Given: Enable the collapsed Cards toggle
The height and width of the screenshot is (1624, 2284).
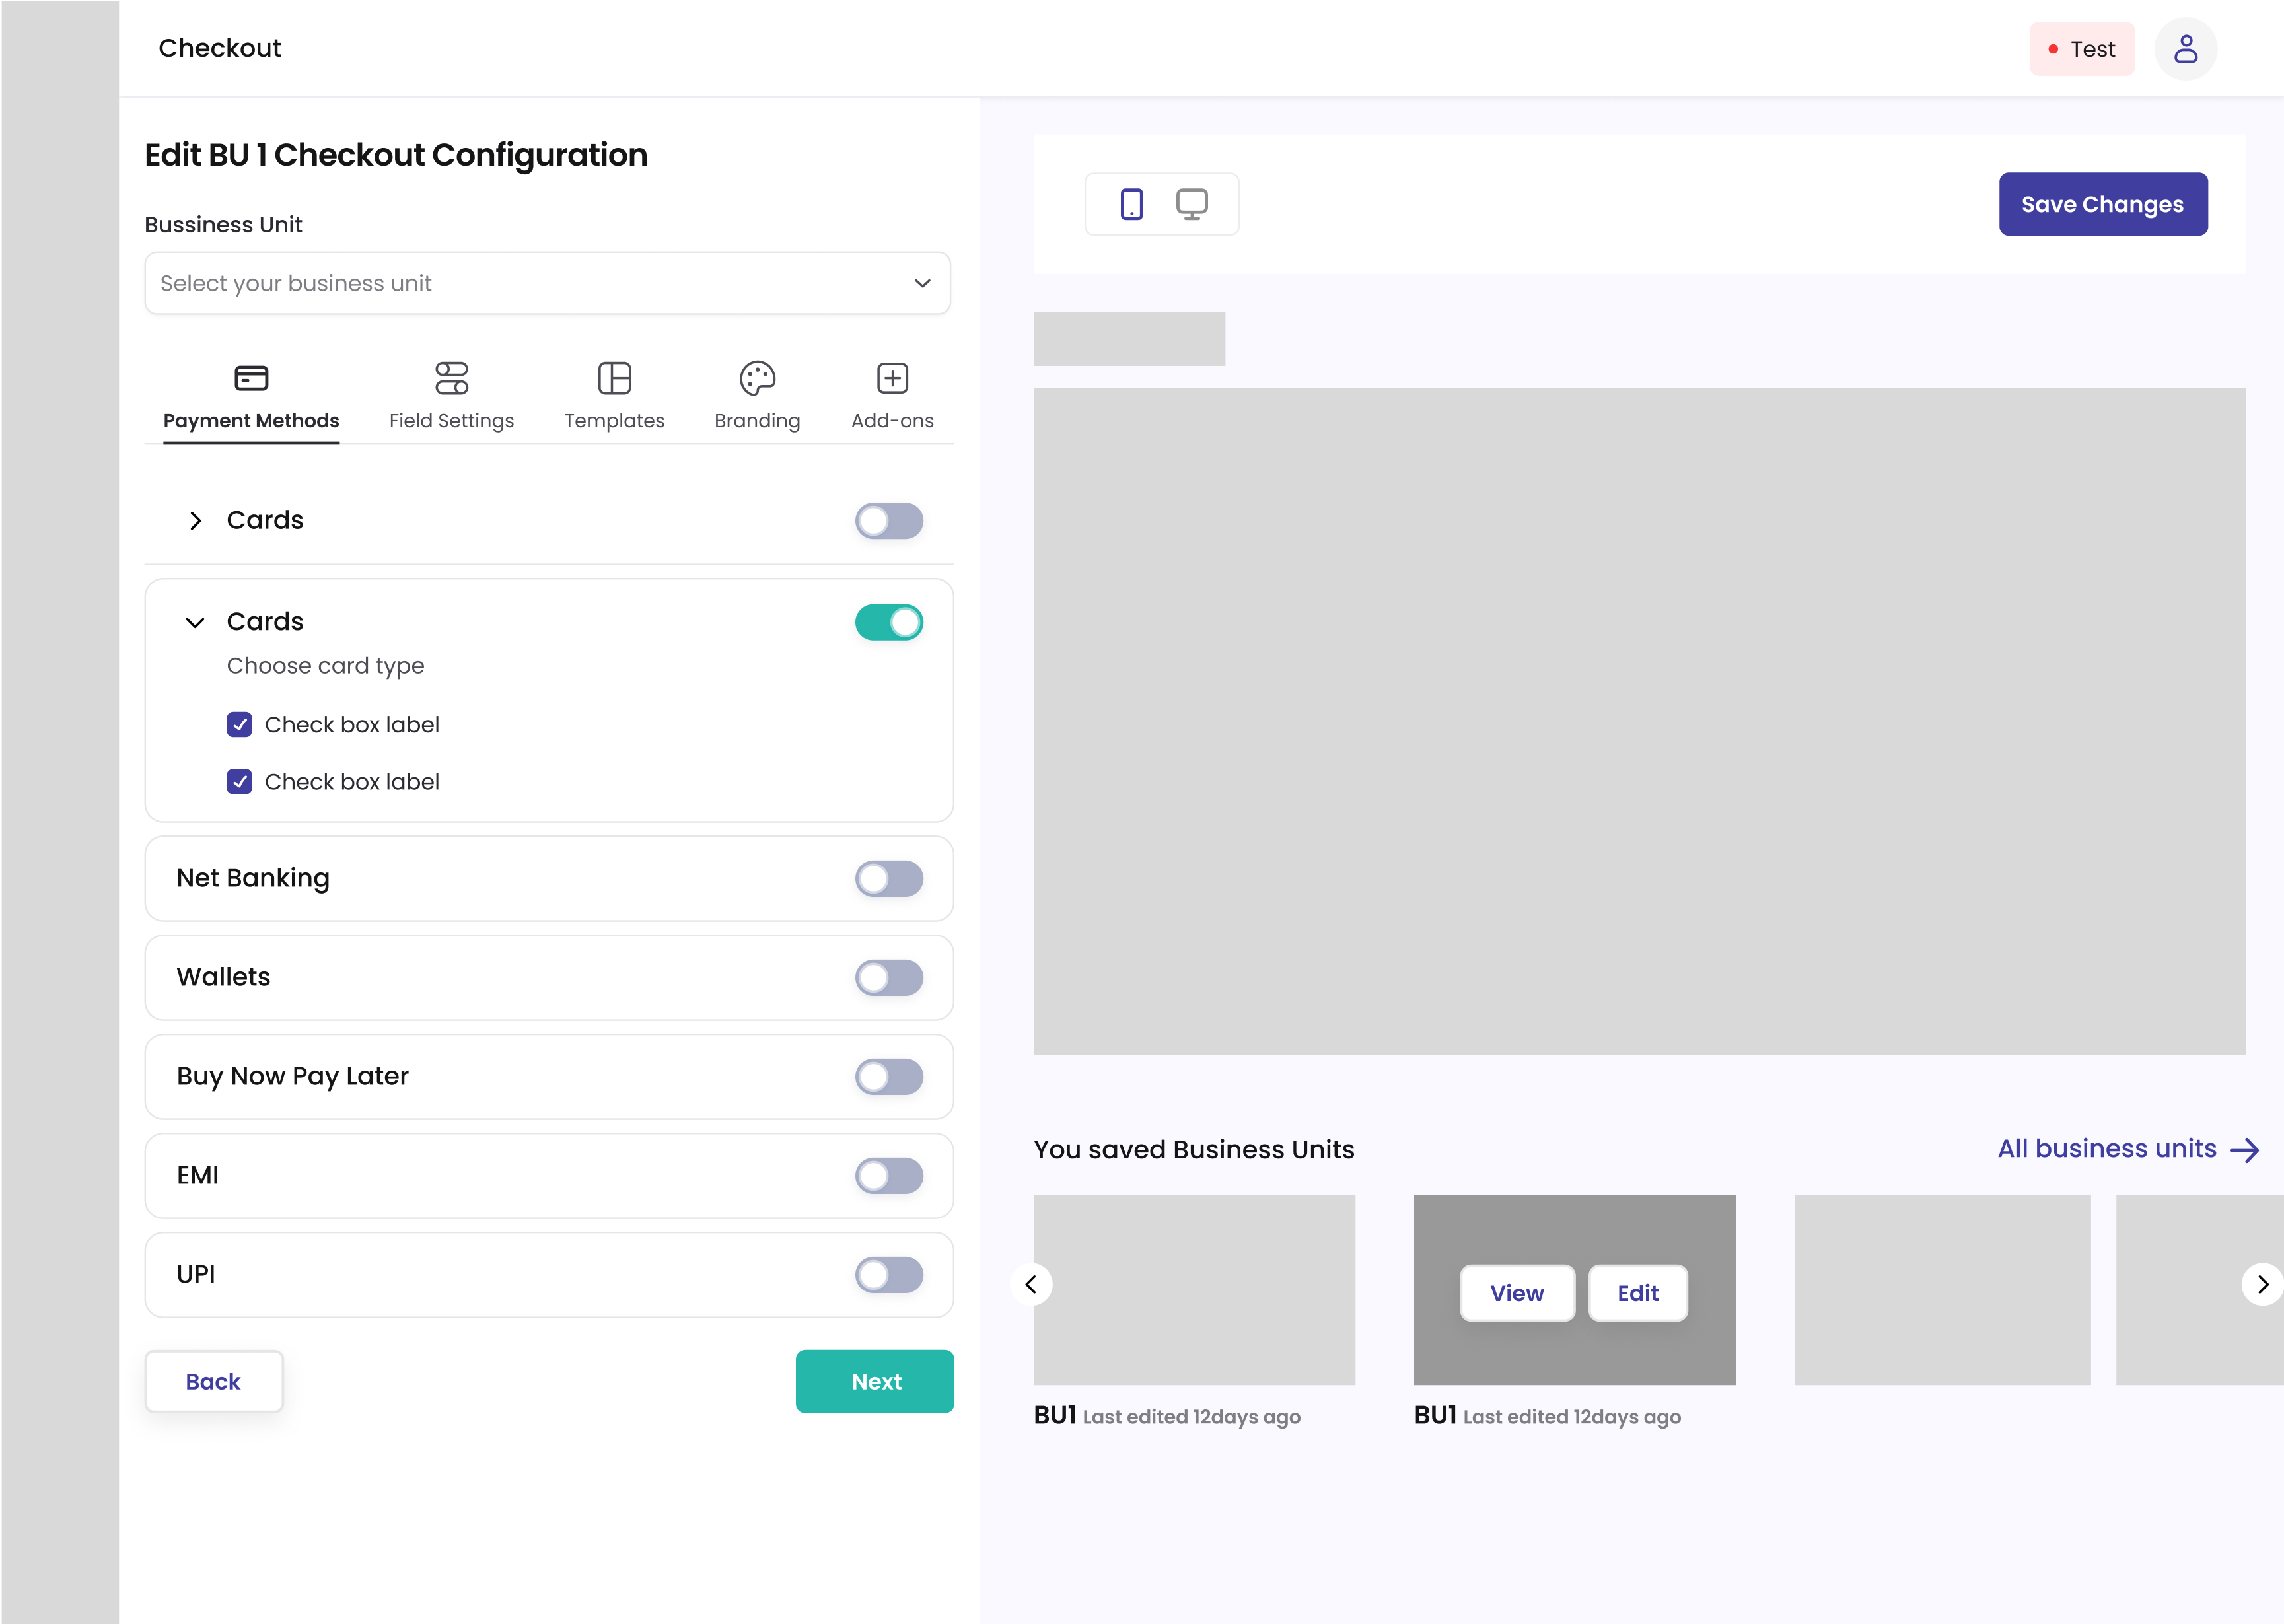Looking at the screenshot, I should (x=889, y=520).
